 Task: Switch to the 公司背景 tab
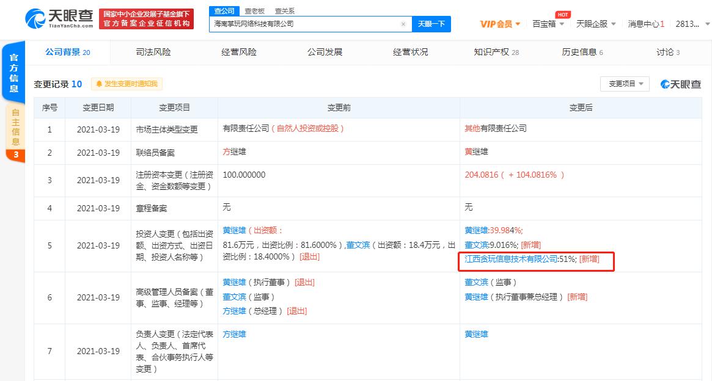point(68,52)
